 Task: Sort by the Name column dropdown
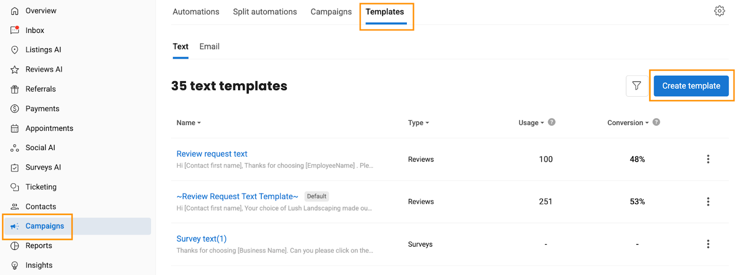pyautogui.click(x=188, y=123)
